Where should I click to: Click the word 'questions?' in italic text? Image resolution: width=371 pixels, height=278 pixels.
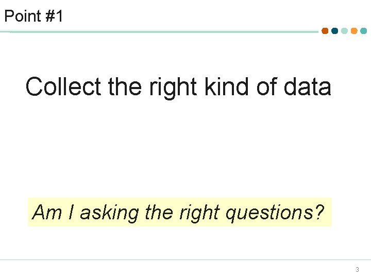[x=275, y=213]
